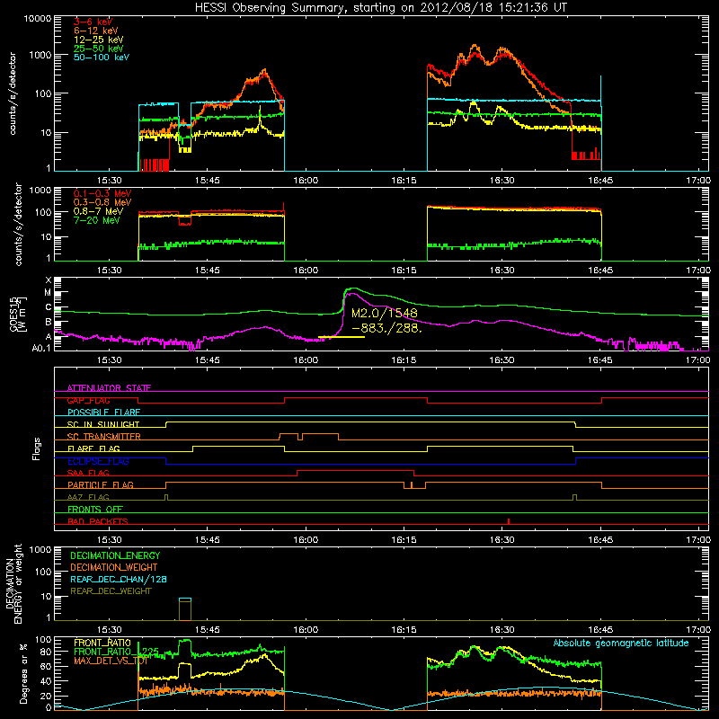Click the 'A0.1' tick in the GOES panel

pyautogui.click(x=41, y=348)
